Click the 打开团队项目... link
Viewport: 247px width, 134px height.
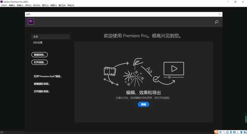[42, 91]
